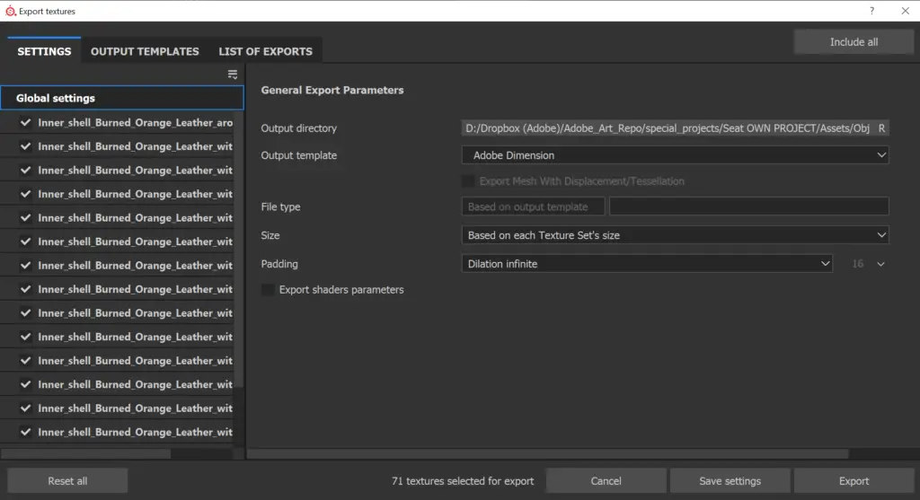Click the parameters panel horizontal scrollbar
The height and width of the screenshot is (500, 920).
point(547,453)
